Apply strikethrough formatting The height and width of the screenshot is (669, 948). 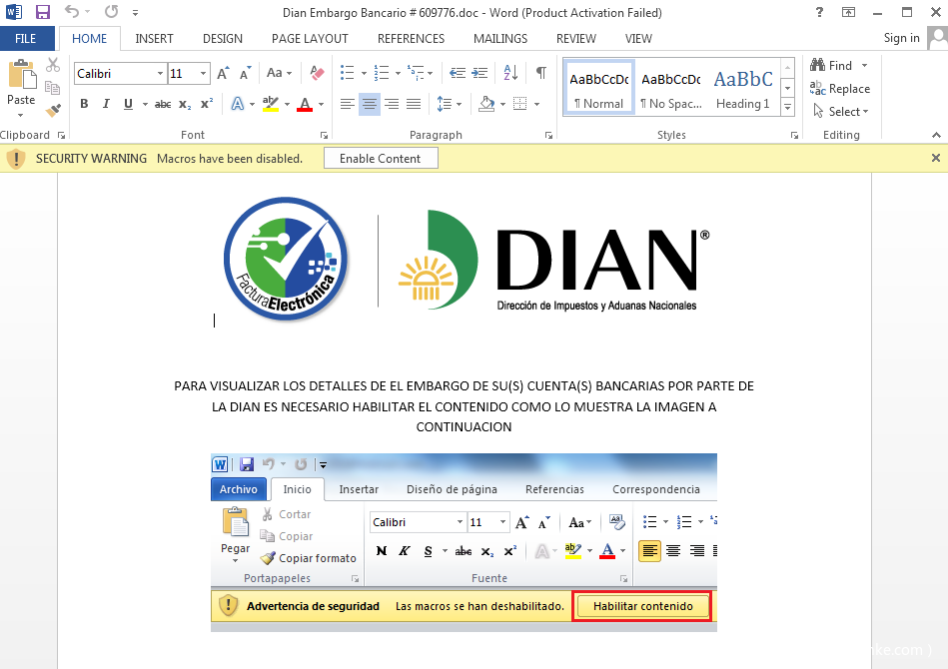coord(163,104)
